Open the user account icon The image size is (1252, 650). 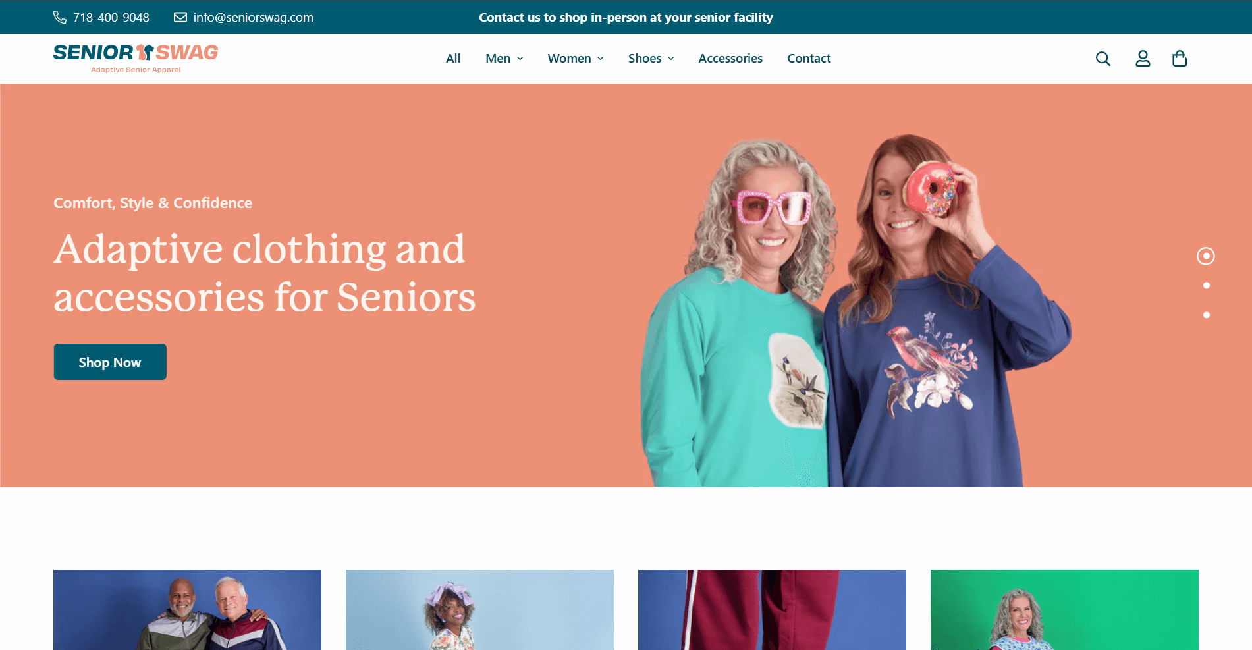click(x=1143, y=59)
